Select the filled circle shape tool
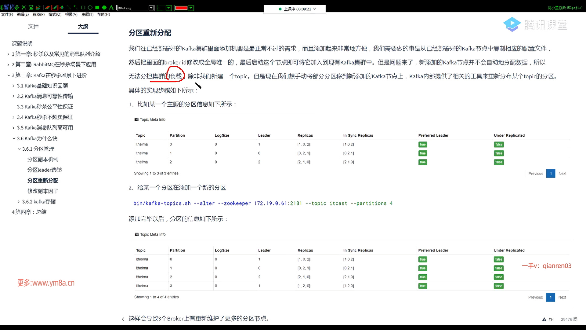Screen dimensions: 586x330 coord(104,8)
